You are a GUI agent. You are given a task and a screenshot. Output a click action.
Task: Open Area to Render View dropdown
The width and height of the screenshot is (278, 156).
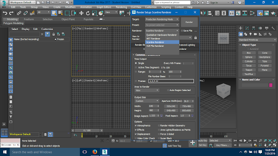click(147, 91)
